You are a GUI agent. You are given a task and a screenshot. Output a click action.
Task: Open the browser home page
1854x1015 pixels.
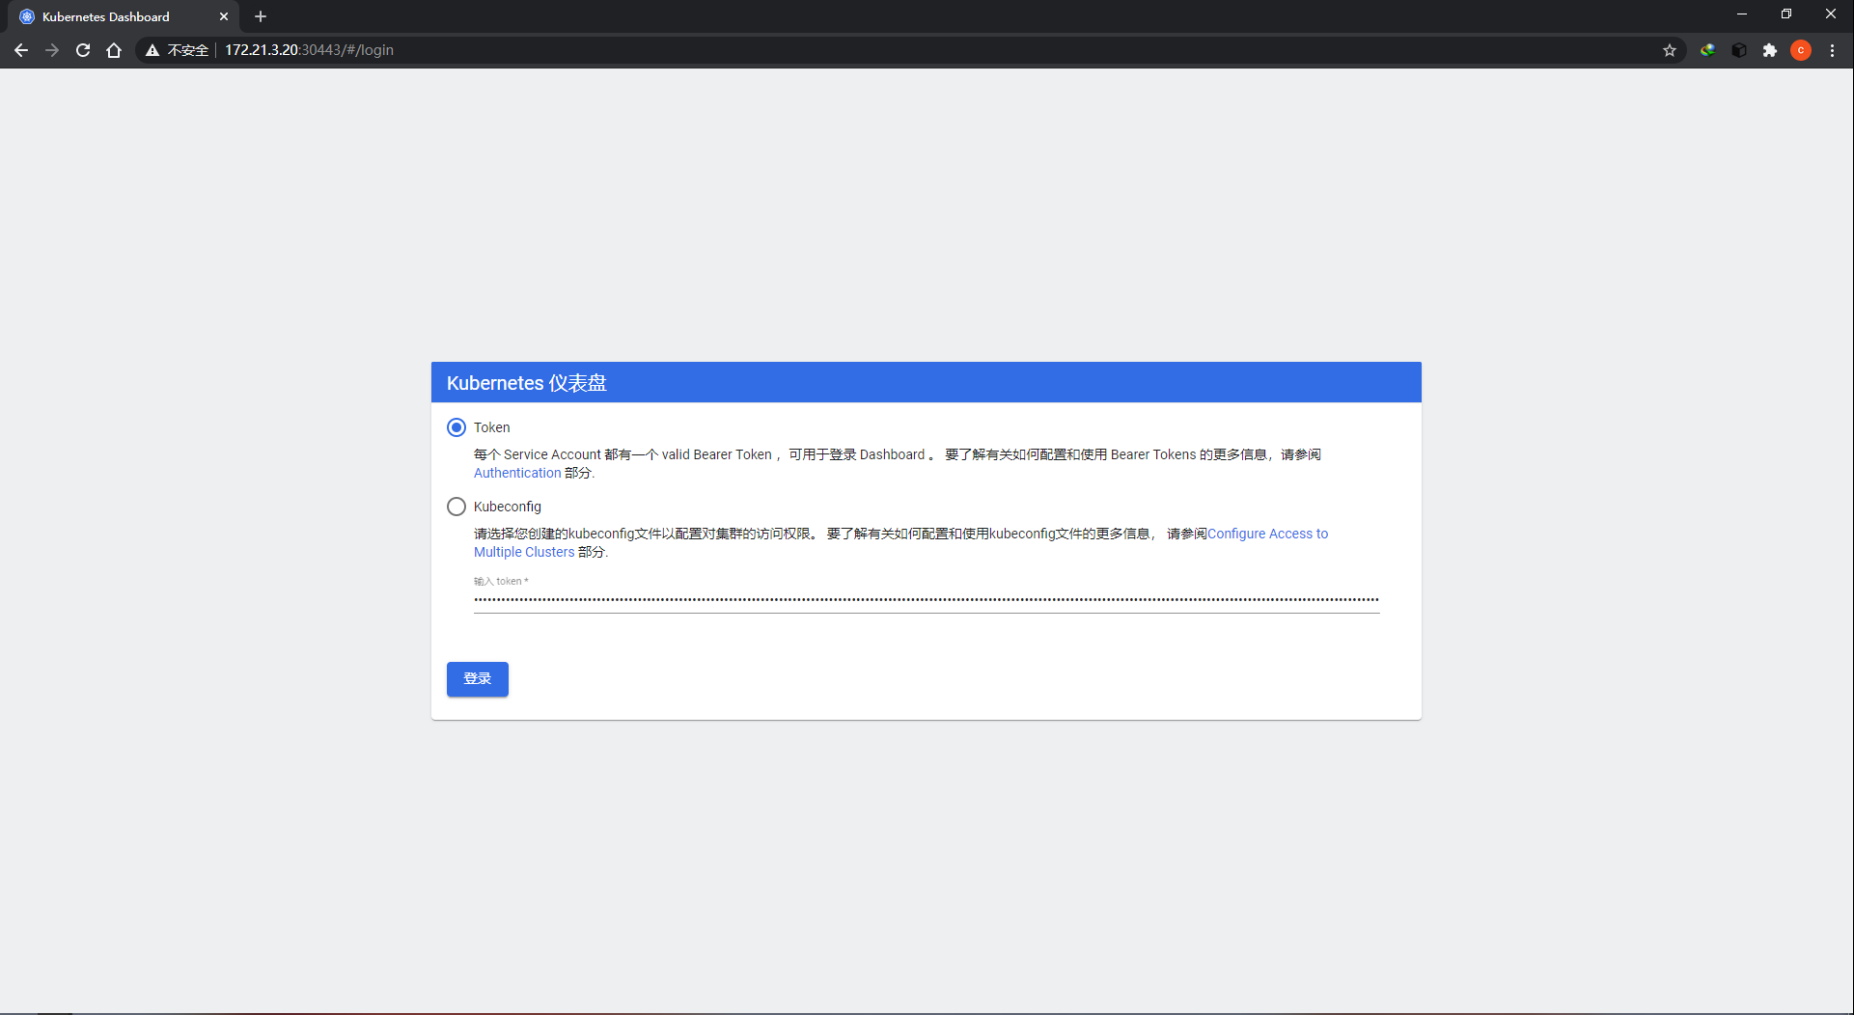tap(114, 50)
